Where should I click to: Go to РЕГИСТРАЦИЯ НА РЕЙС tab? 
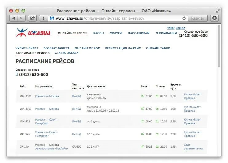click(x=123, y=48)
